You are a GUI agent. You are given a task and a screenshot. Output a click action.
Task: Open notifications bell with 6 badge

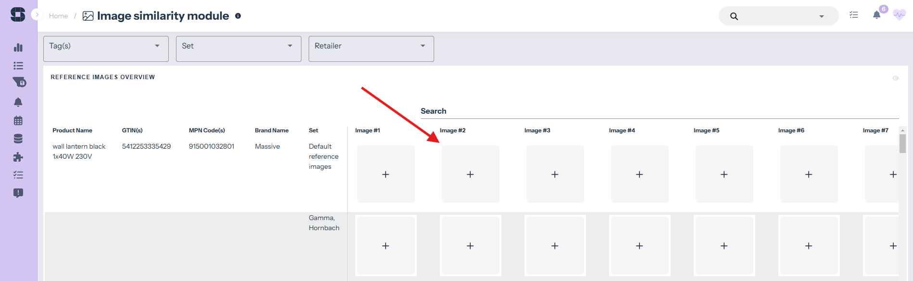tap(876, 15)
